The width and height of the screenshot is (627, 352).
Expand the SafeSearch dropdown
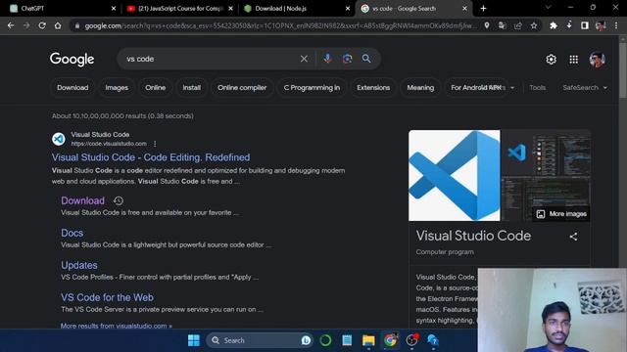[x=585, y=88]
